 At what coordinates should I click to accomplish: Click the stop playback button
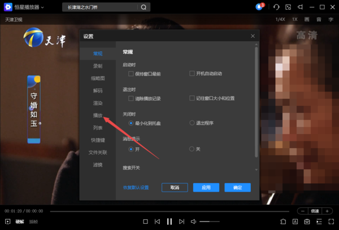145,222
